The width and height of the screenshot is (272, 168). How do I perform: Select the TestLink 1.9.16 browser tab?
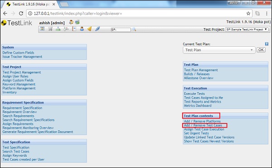[31, 4]
